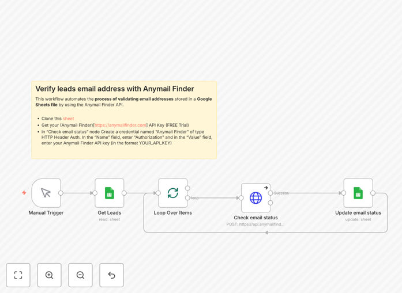Click the Manual Trigger node icon
The image size is (402, 293).
[x=46, y=193]
